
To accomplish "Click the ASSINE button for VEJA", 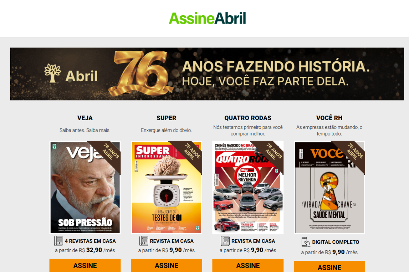I will [x=85, y=265].
